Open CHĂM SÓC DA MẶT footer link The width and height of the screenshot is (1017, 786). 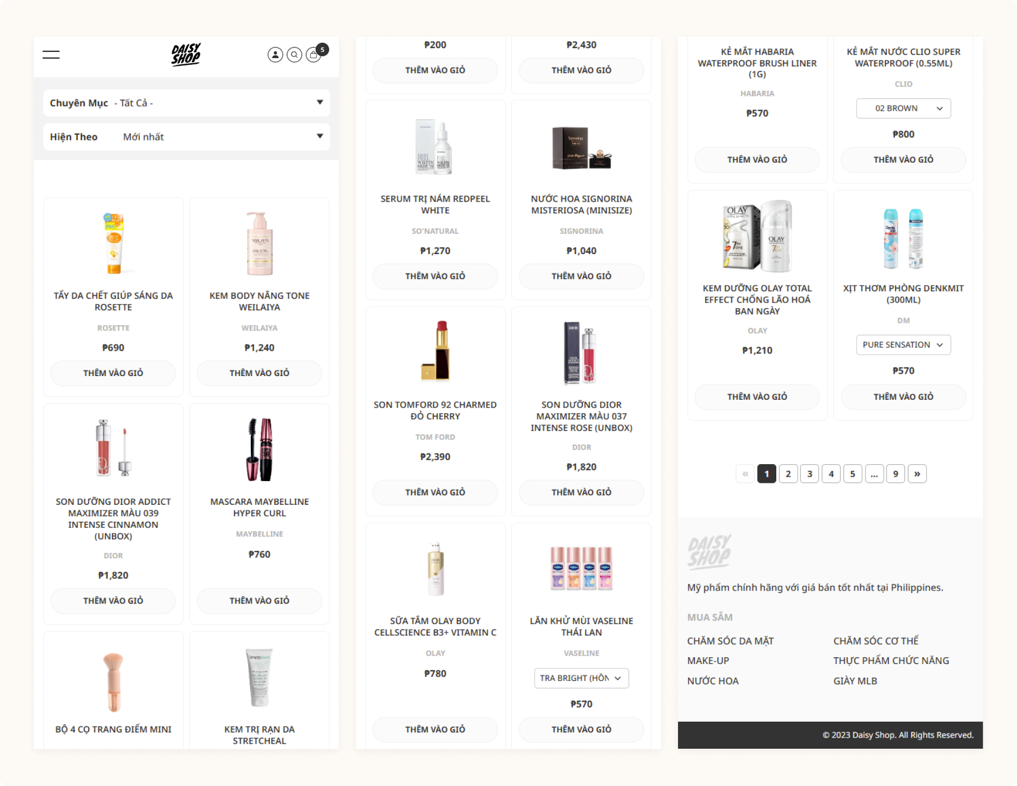731,641
